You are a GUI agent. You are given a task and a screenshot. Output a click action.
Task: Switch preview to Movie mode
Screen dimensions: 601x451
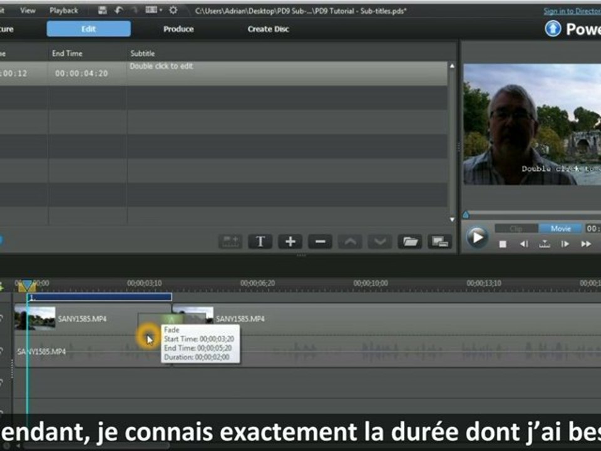(560, 229)
